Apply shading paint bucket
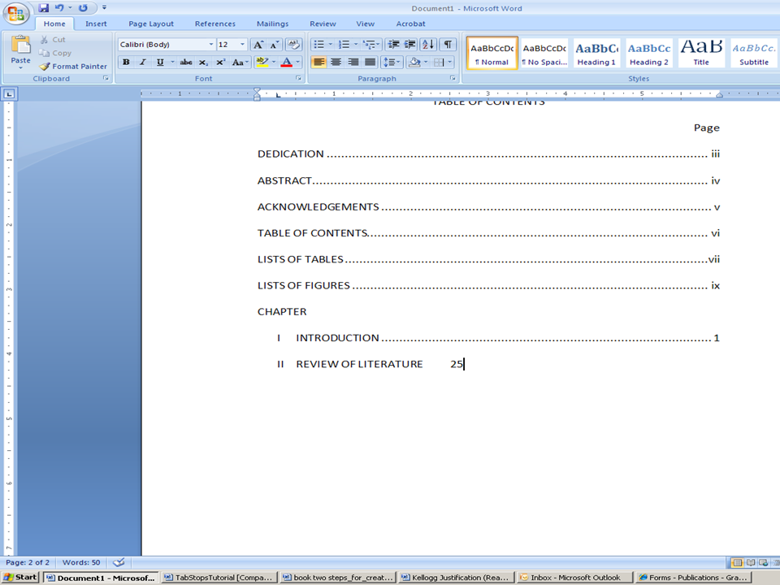 (x=414, y=63)
